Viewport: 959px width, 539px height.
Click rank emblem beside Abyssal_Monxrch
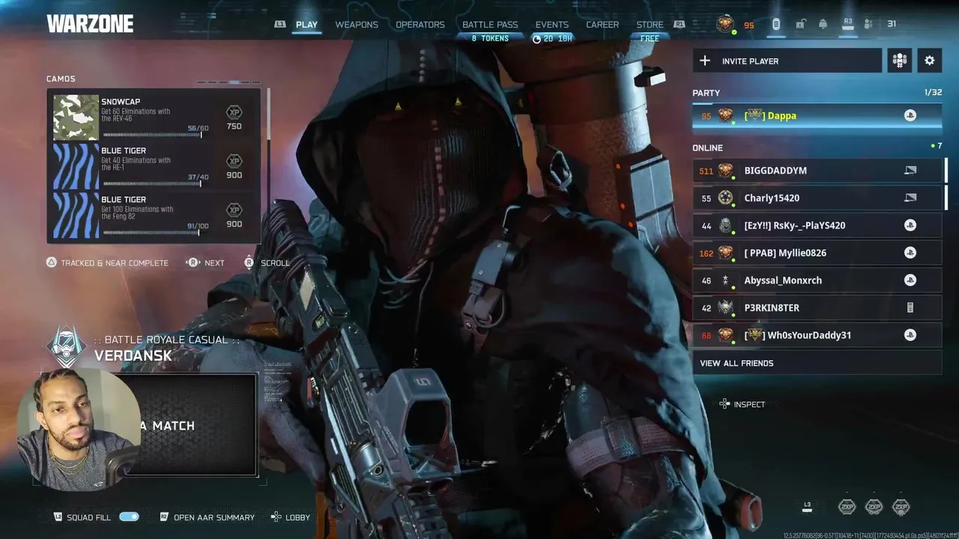coord(725,281)
